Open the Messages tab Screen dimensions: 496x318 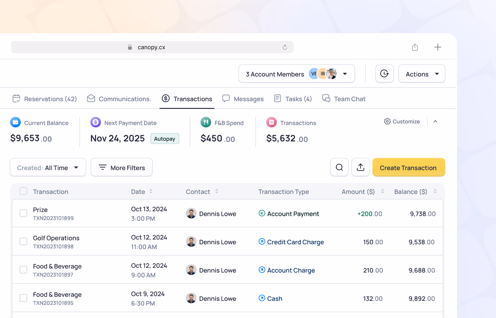pos(242,99)
